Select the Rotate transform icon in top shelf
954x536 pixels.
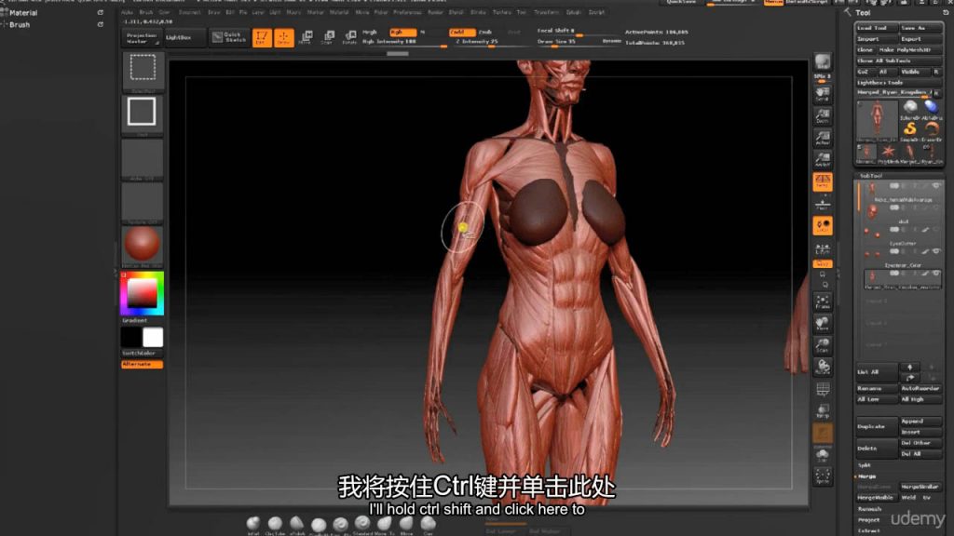click(350, 37)
